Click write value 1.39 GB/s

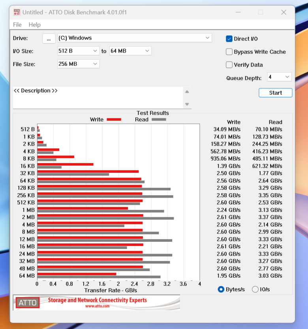[x=229, y=166]
